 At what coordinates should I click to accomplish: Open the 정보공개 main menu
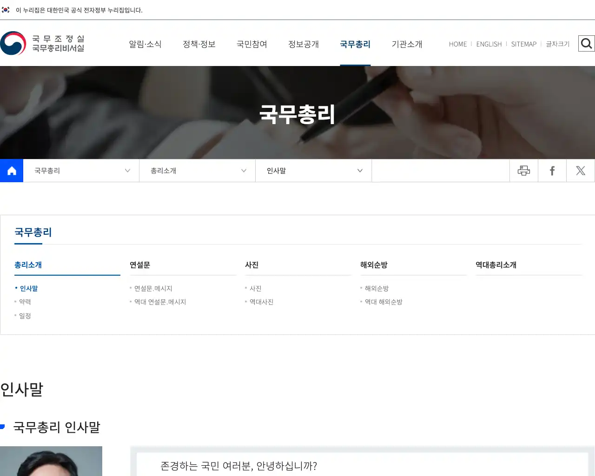(x=304, y=44)
